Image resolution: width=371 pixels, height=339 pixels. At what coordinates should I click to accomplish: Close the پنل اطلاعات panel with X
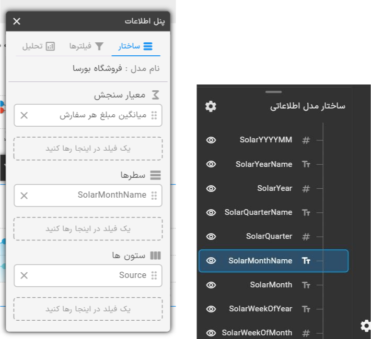click(17, 21)
